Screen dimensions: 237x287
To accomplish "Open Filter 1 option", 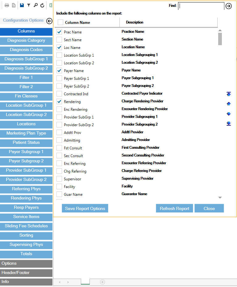I will [26, 78].
